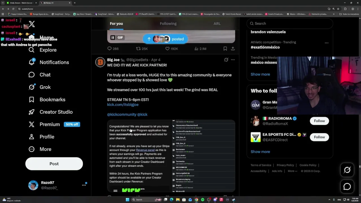This screenshot has width=361, height=203.
Task: Reload the page in Chrome
Action: [13, 9]
